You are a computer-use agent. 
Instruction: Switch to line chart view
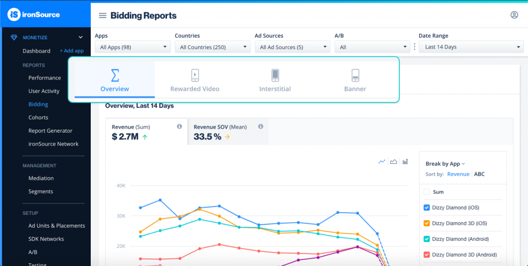click(x=382, y=162)
